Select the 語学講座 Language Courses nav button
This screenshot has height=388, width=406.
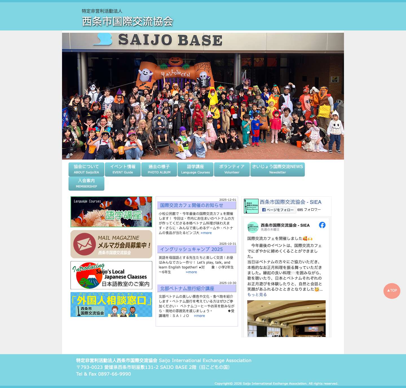point(195,169)
